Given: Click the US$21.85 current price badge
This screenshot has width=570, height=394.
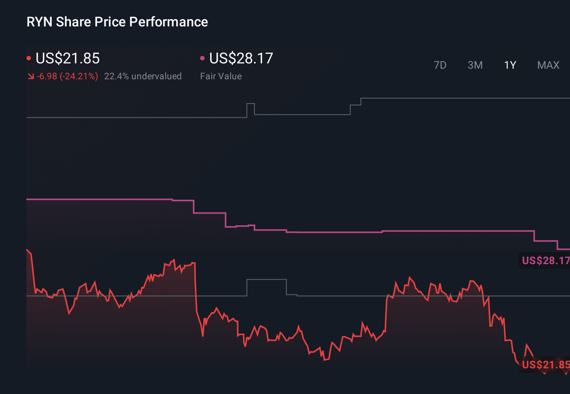Looking at the screenshot, I should pyautogui.click(x=545, y=365).
